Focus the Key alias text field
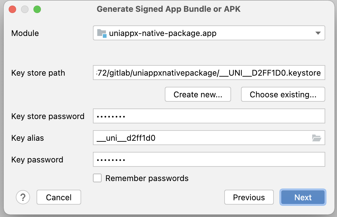337x217 pixels. coord(202,138)
